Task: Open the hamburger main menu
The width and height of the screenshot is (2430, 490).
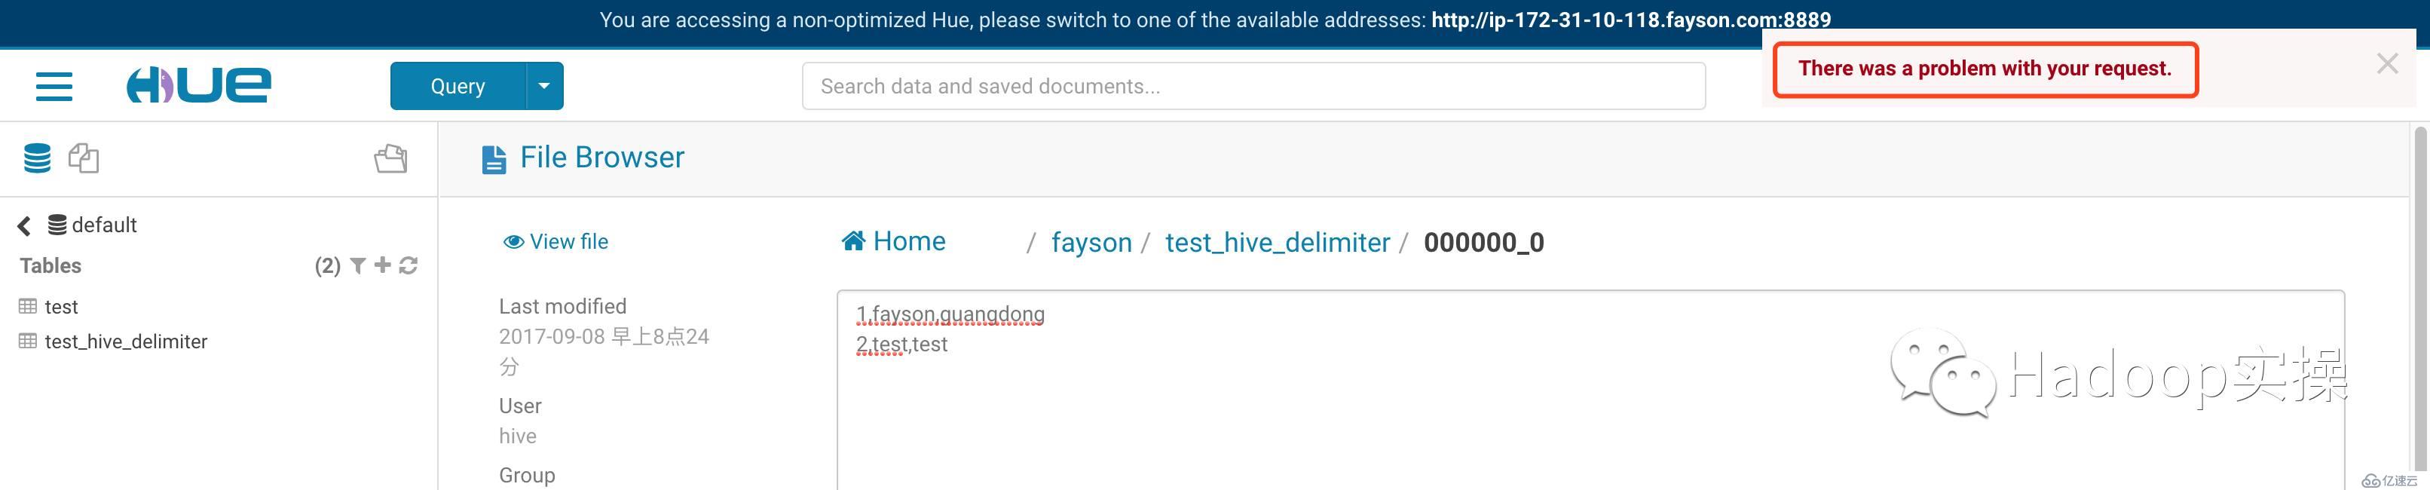Action: tap(54, 86)
